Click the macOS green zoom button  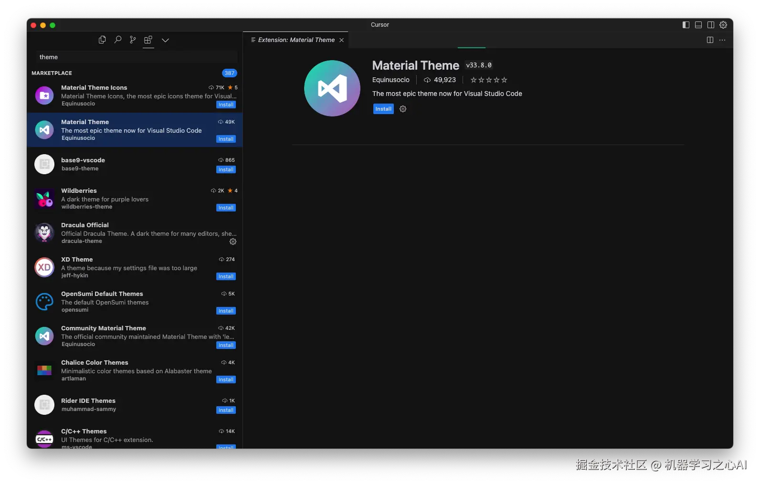(53, 25)
